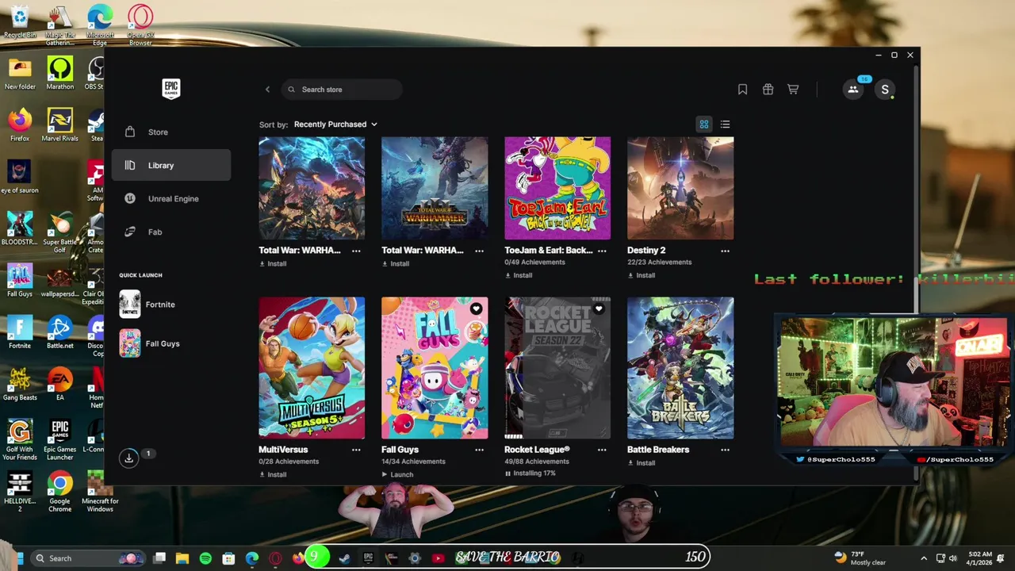The width and height of the screenshot is (1015, 571).
Task: Launch Fall Guys from its library tile
Action: click(x=397, y=474)
